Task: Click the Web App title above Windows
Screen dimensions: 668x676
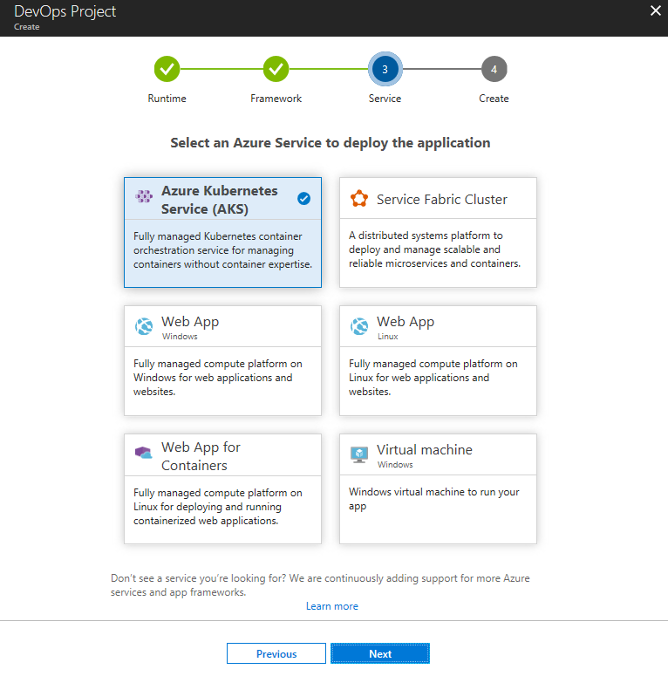Action: [x=190, y=322]
